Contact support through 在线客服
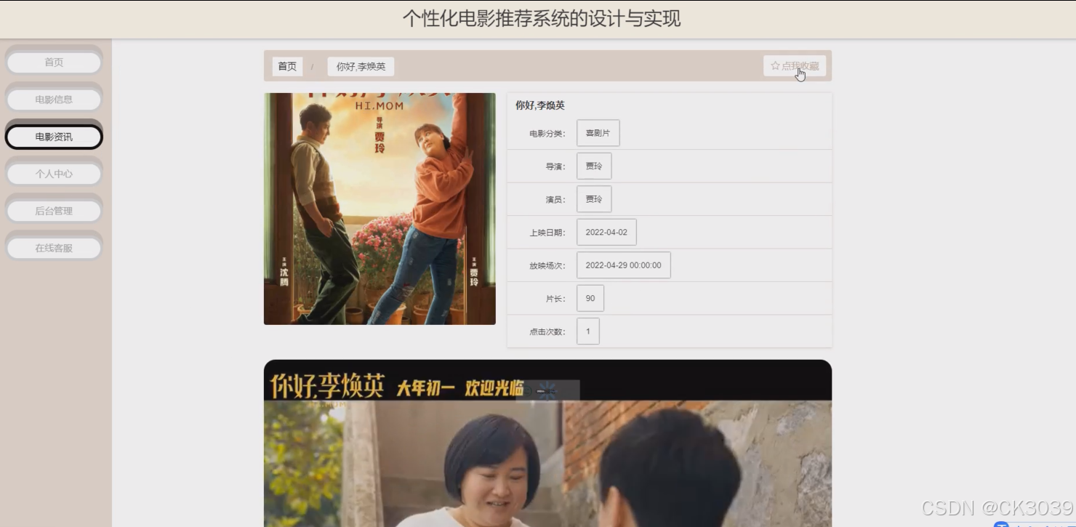The height and width of the screenshot is (527, 1076). (53, 246)
